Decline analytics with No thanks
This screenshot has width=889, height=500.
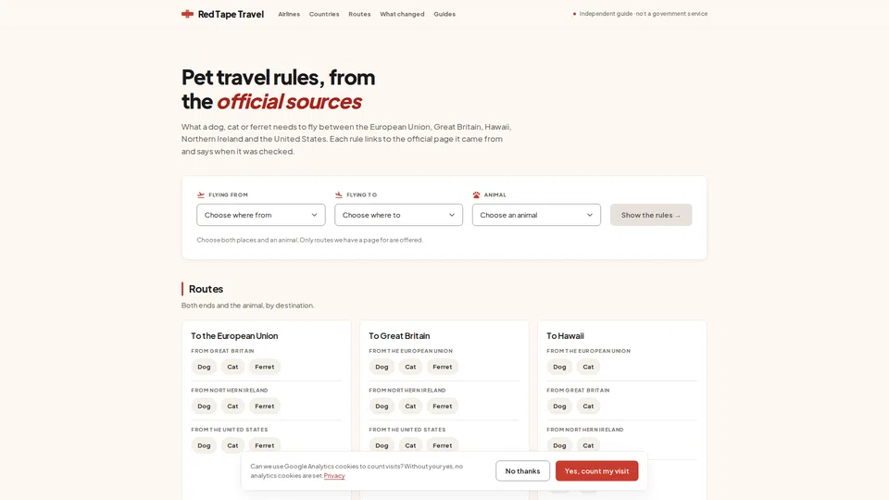pos(522,471)
